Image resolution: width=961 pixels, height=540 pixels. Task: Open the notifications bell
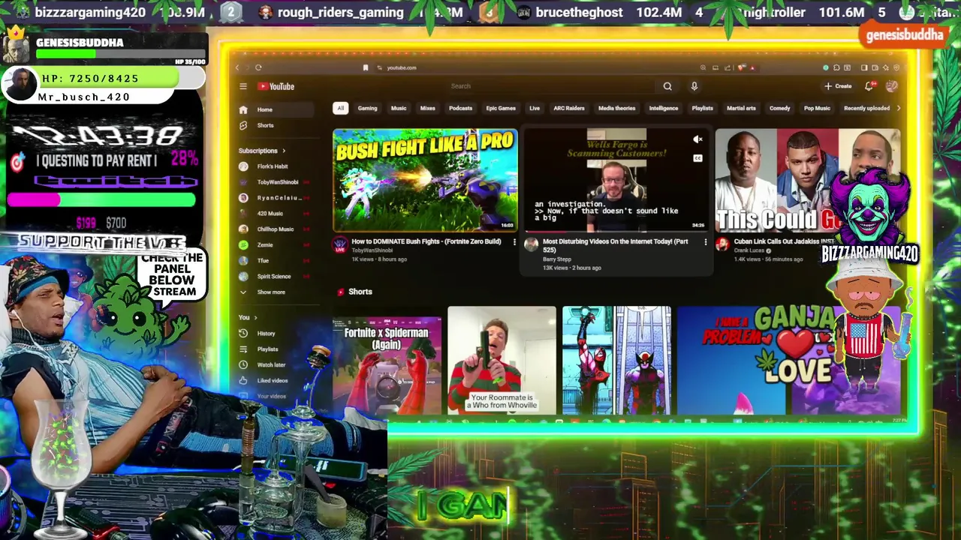[x=869, y=86]
